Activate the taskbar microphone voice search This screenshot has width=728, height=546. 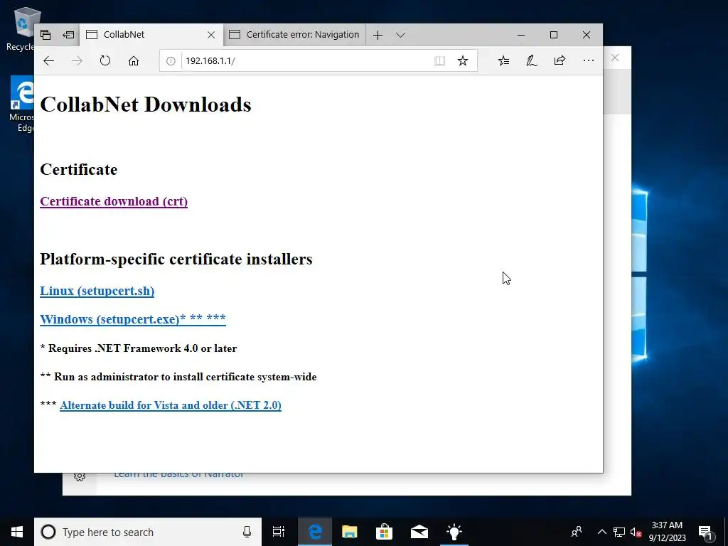click(x=247, y=532)
